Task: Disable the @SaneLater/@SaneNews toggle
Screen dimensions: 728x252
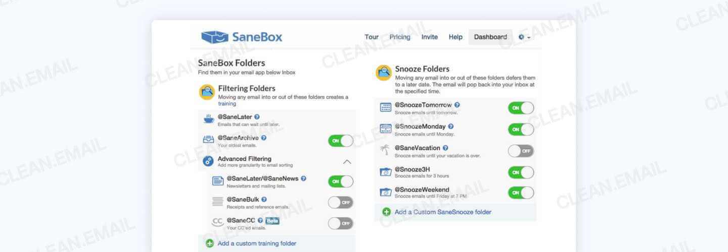Action: click(x=341, y=181)
